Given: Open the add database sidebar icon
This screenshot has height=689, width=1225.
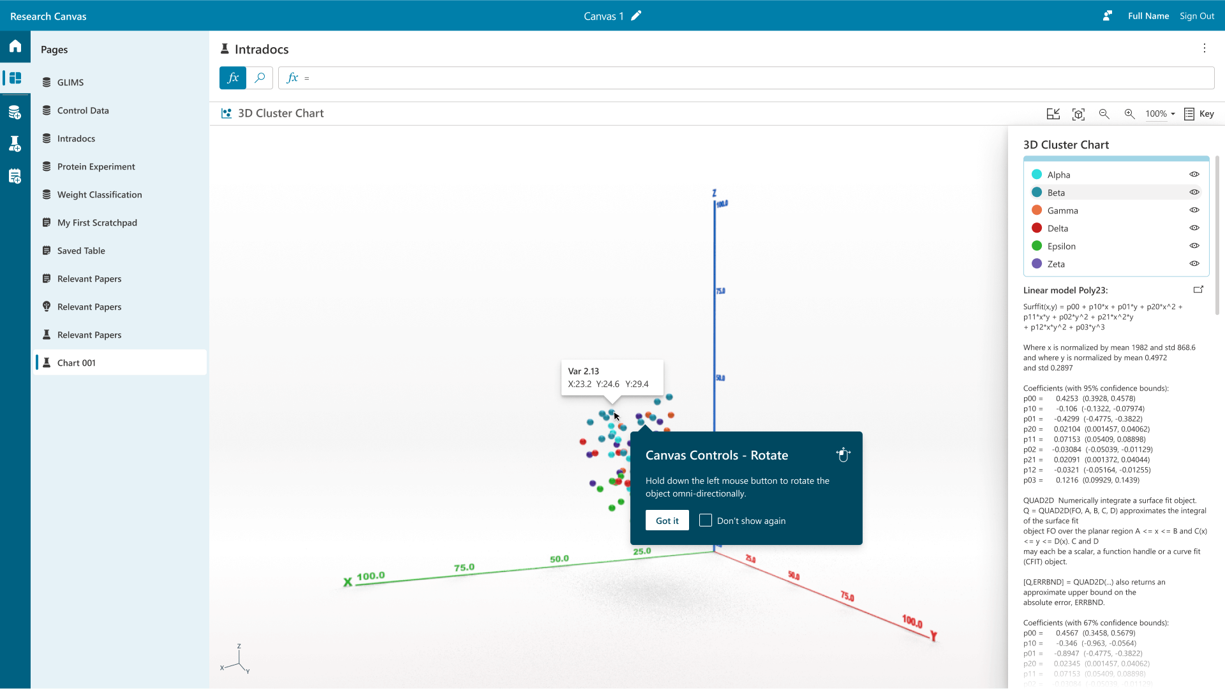Looking at the screenshot, I should [x=15, y=113].
